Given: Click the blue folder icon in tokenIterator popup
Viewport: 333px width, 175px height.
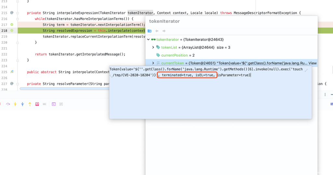Looking at the screenshot, I should tap(150, 31).
